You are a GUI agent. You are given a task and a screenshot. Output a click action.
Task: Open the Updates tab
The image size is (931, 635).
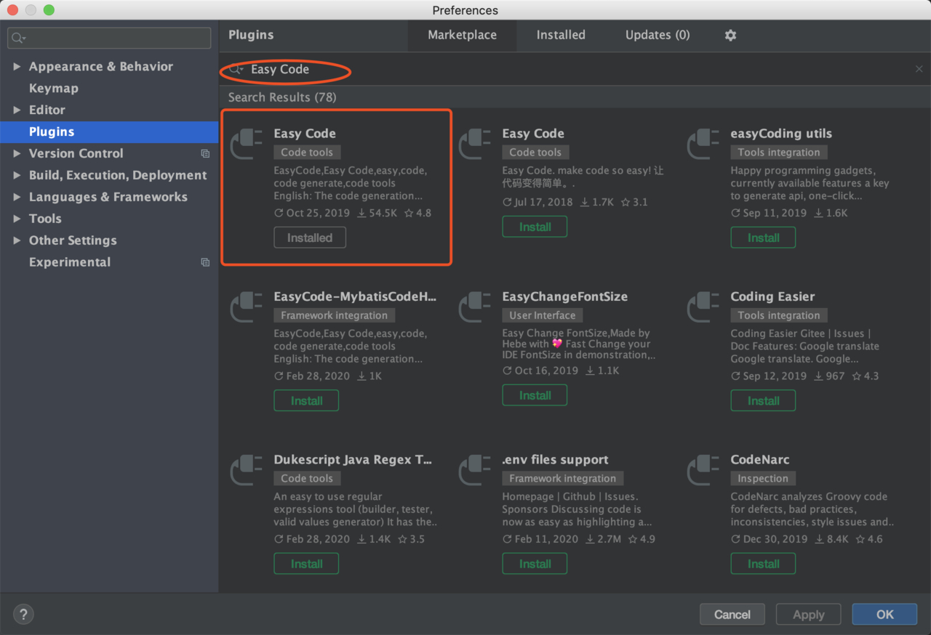pos(657,34)
